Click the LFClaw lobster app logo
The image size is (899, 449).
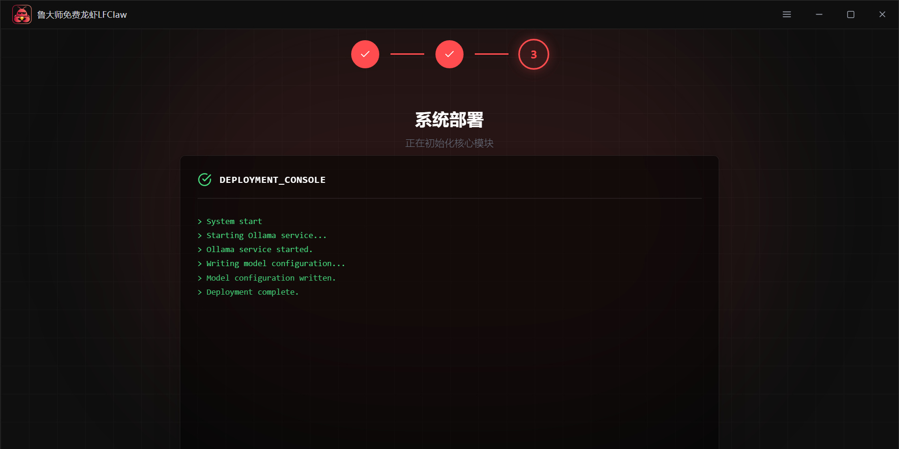coord(22,14)
